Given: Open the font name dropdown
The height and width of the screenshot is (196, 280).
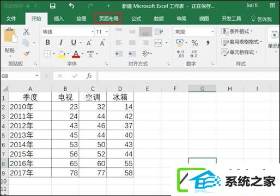Looking at the screenshot, I should [x=93, y=32].
